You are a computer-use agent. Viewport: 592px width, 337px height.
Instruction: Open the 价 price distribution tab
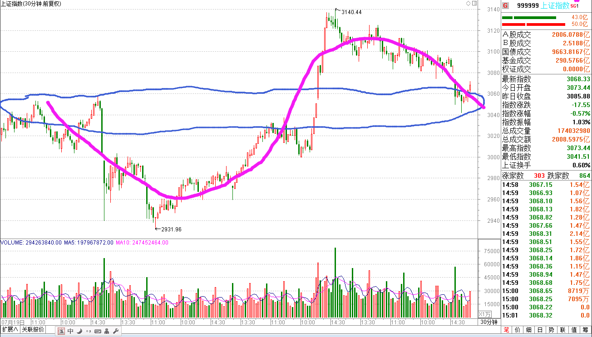click(518, 330)
